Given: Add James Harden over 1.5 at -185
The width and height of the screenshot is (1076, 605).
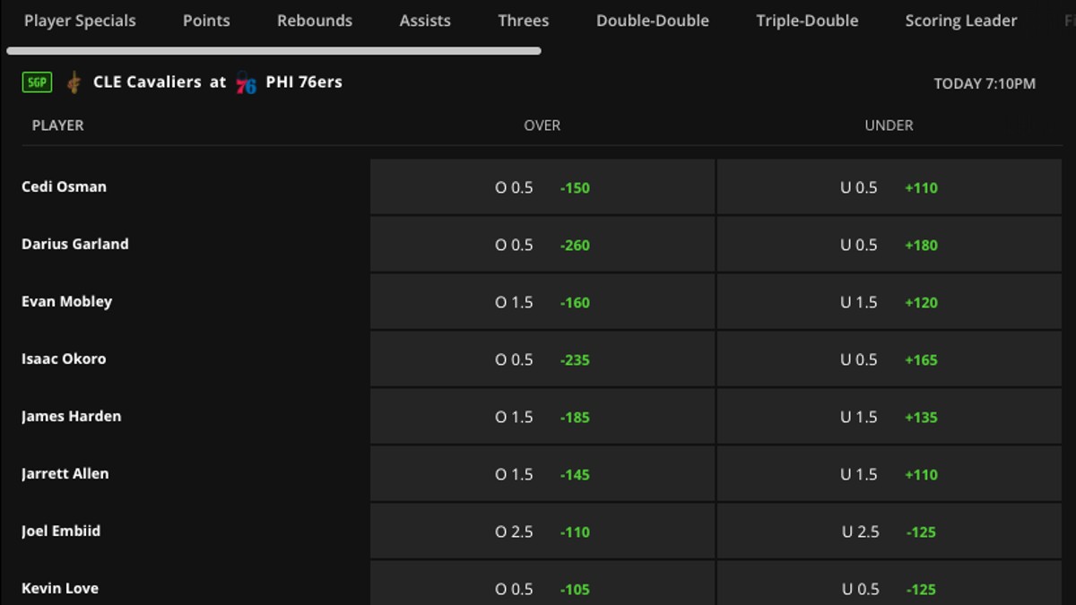Looking at the screenshot, I should point(542,417).
